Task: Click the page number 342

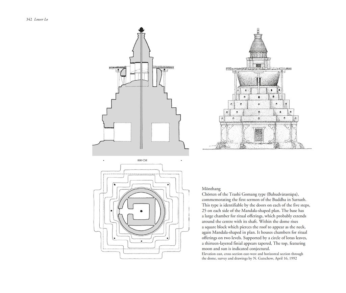Action: pos(29,20)
